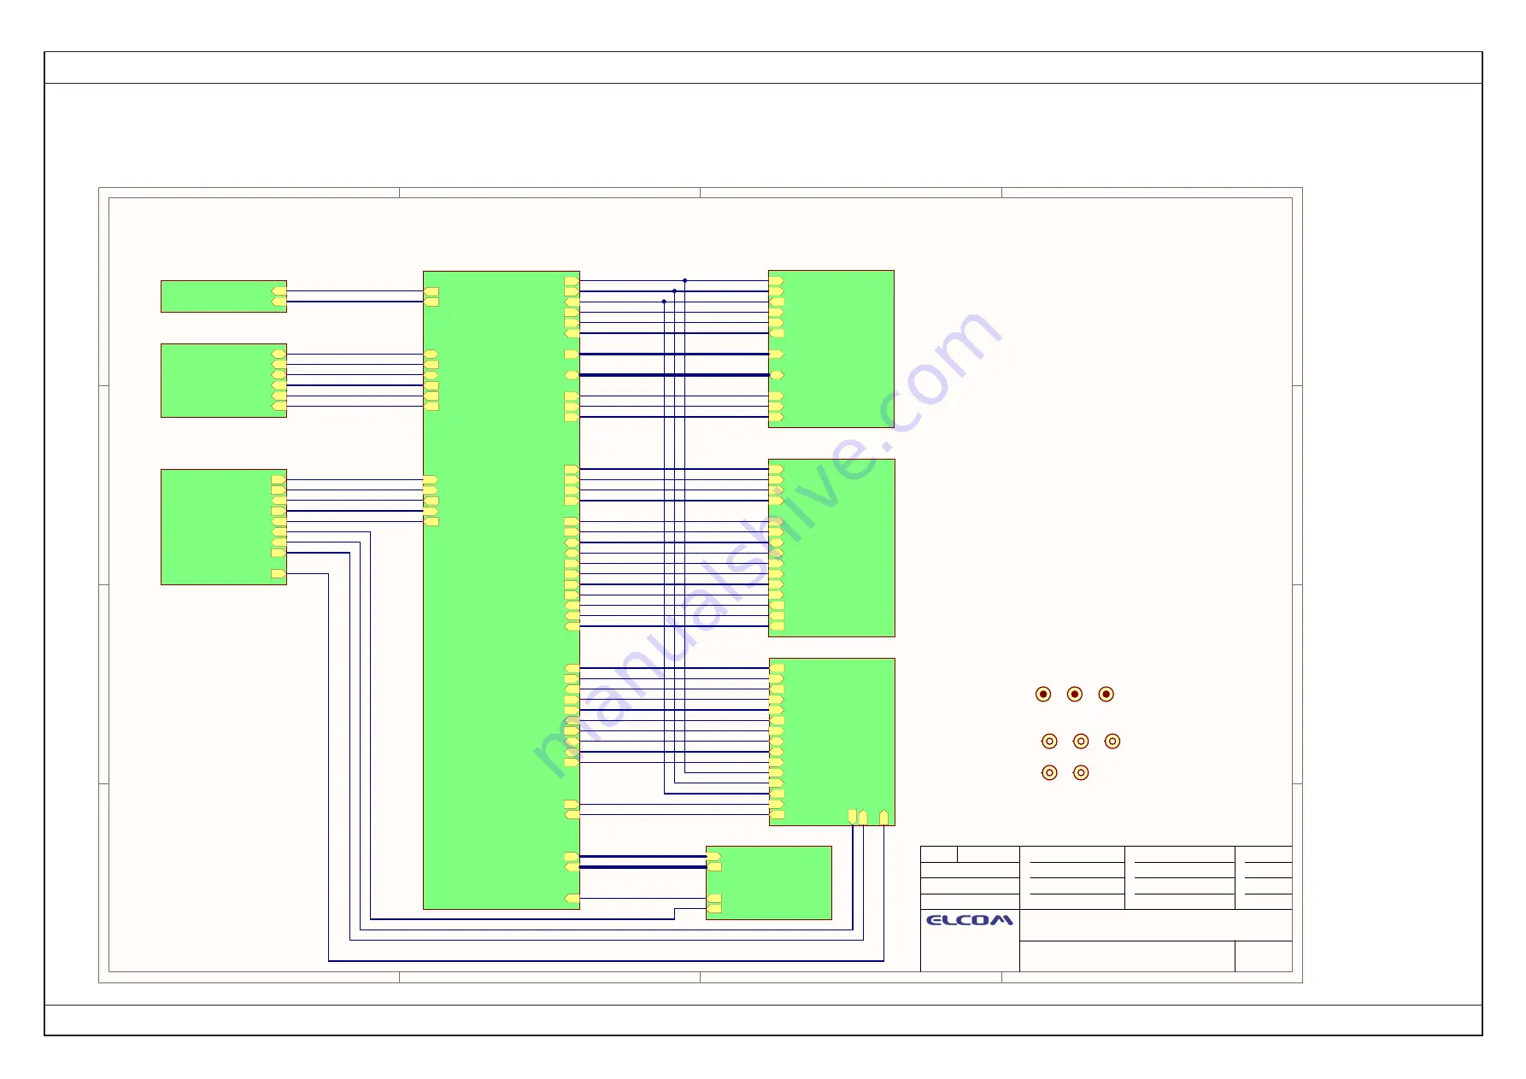Select the middle hollow pad in the three-pad row
Screen dimensions: 1526x1079
(x=1081, y=742)
